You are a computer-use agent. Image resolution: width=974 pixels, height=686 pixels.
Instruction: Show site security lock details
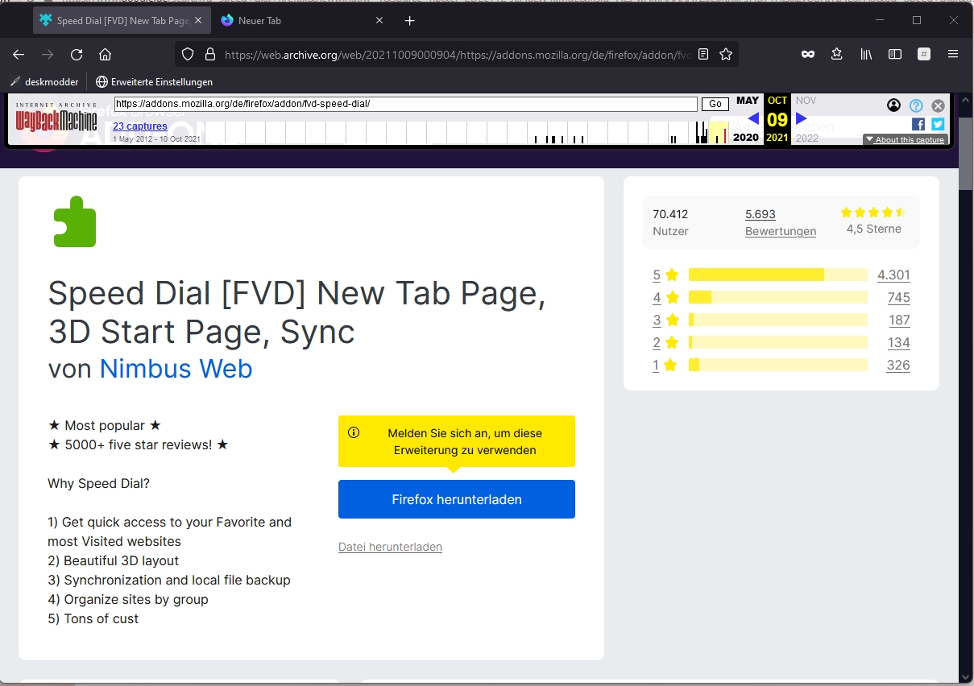pyautogui.click(x=210, y=55)
